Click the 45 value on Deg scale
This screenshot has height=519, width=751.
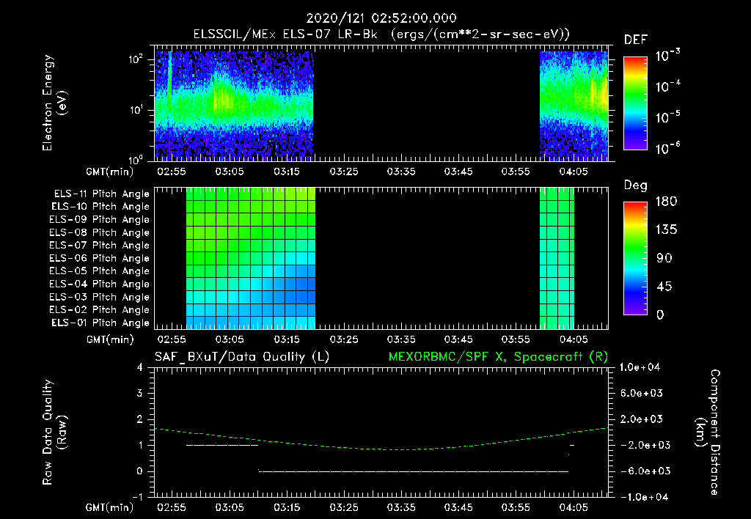[664, 287]
